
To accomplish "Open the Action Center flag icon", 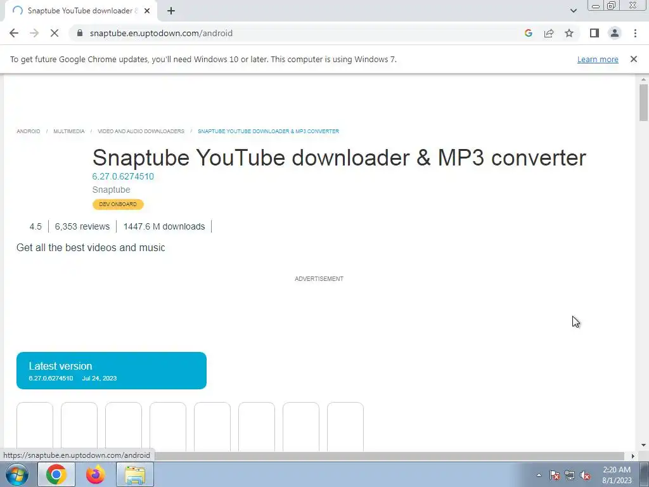I will [555, 476].
